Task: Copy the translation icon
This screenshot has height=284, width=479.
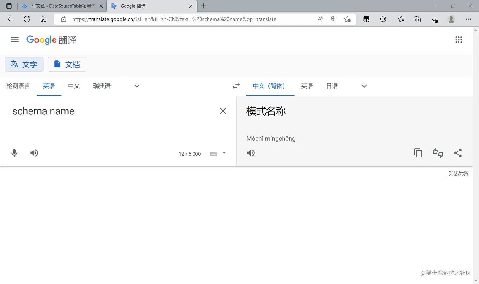Action: (418, 153)
